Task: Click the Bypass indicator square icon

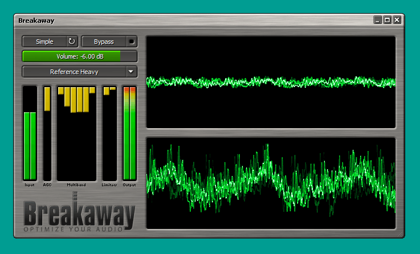Action: click(x=132, y=42)
